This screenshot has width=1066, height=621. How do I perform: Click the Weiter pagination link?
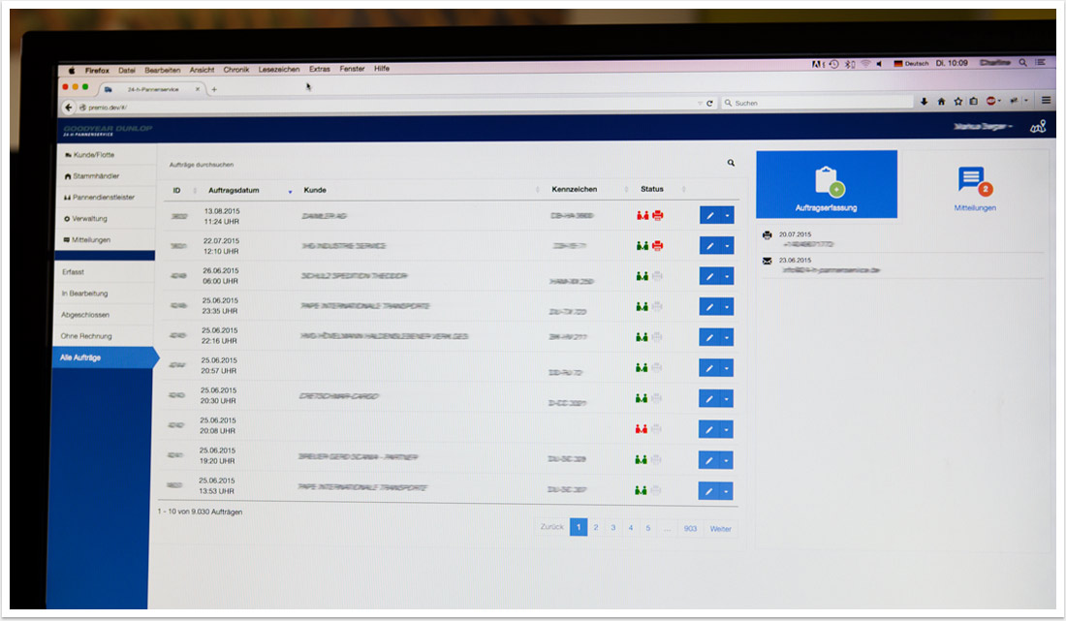[x=720, y=529]
